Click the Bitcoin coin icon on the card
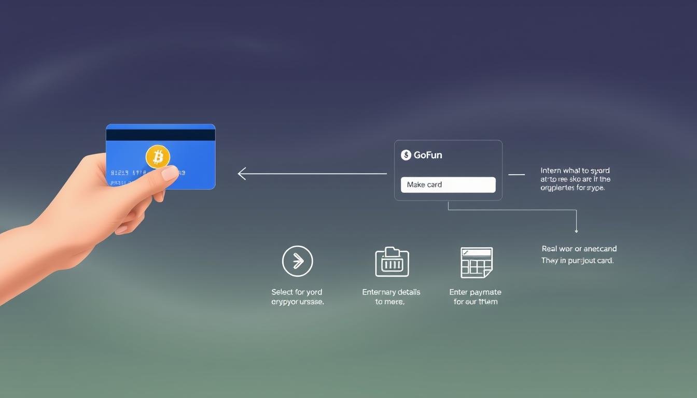The width and height of the screenshot is (697, 398). point(158,157)
